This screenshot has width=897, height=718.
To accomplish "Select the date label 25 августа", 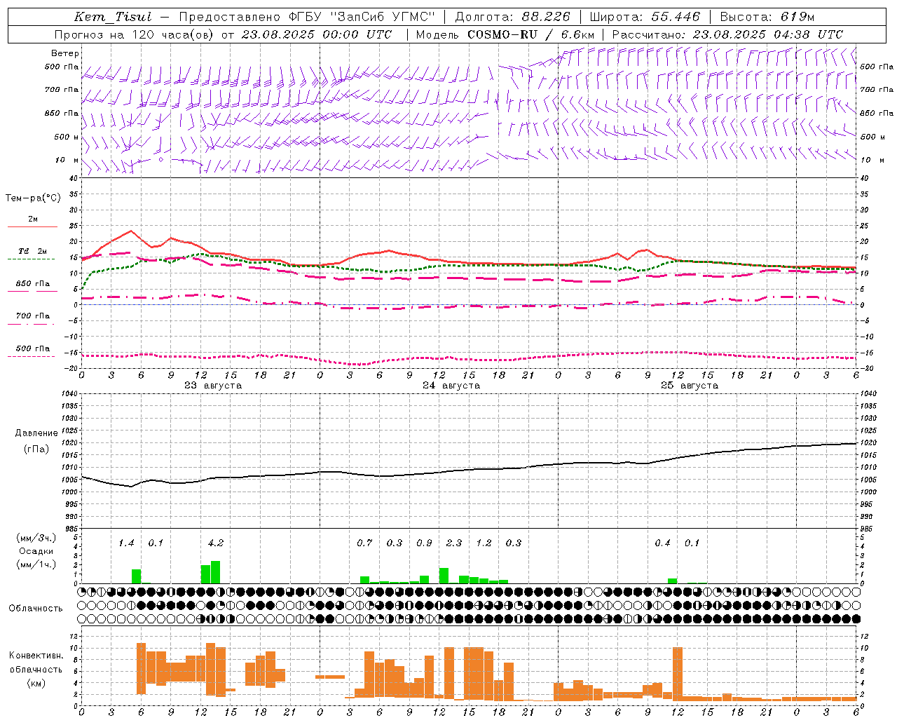I will point(690,386).
